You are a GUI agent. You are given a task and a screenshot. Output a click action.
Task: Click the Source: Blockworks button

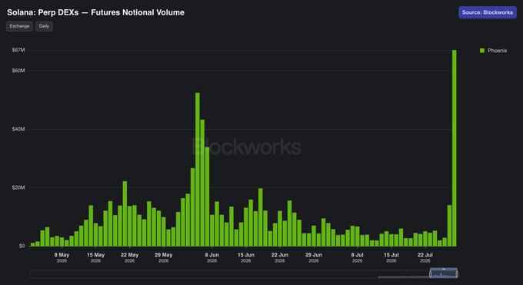pyautogui.click(x=488, y=12)
